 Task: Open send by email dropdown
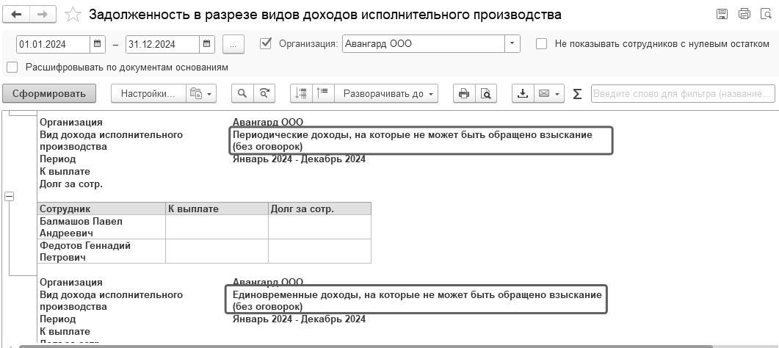549,93
